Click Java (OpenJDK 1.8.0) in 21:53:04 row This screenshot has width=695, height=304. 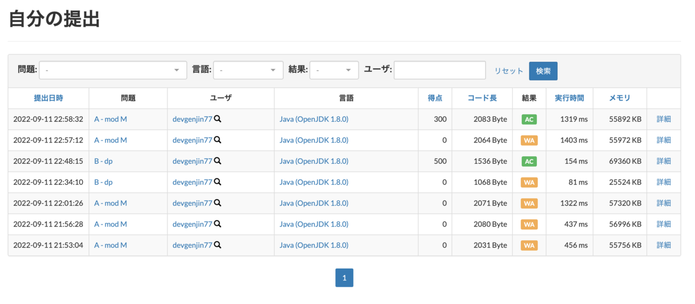tap(314, 245)
